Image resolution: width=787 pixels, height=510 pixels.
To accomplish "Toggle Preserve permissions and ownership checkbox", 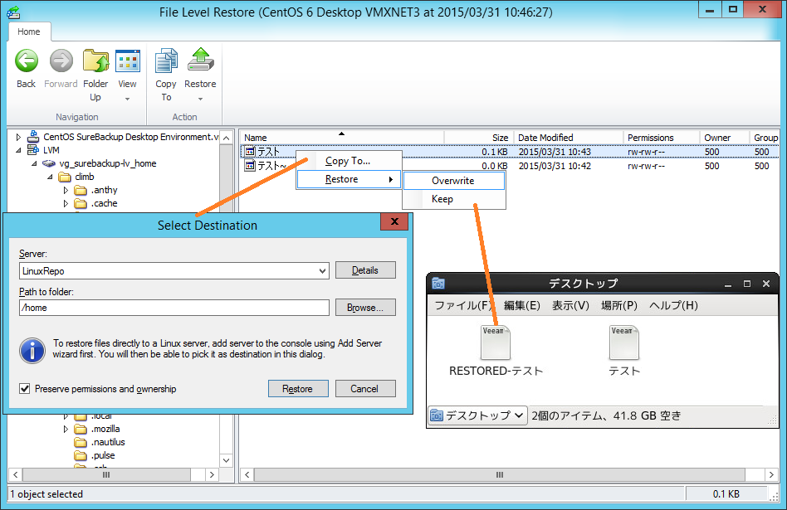I will tap(25, 389).
